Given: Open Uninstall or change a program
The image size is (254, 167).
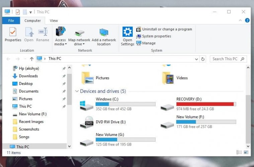Looking at the screenshot, I should pyautogui.click(x=164, y=29).
